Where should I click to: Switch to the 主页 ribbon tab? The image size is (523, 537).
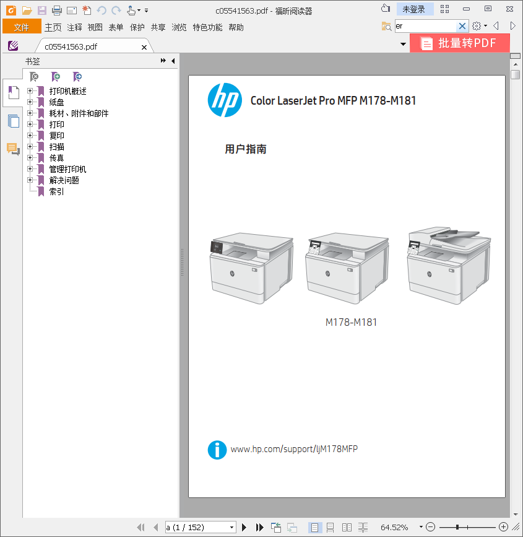[53, 27]
